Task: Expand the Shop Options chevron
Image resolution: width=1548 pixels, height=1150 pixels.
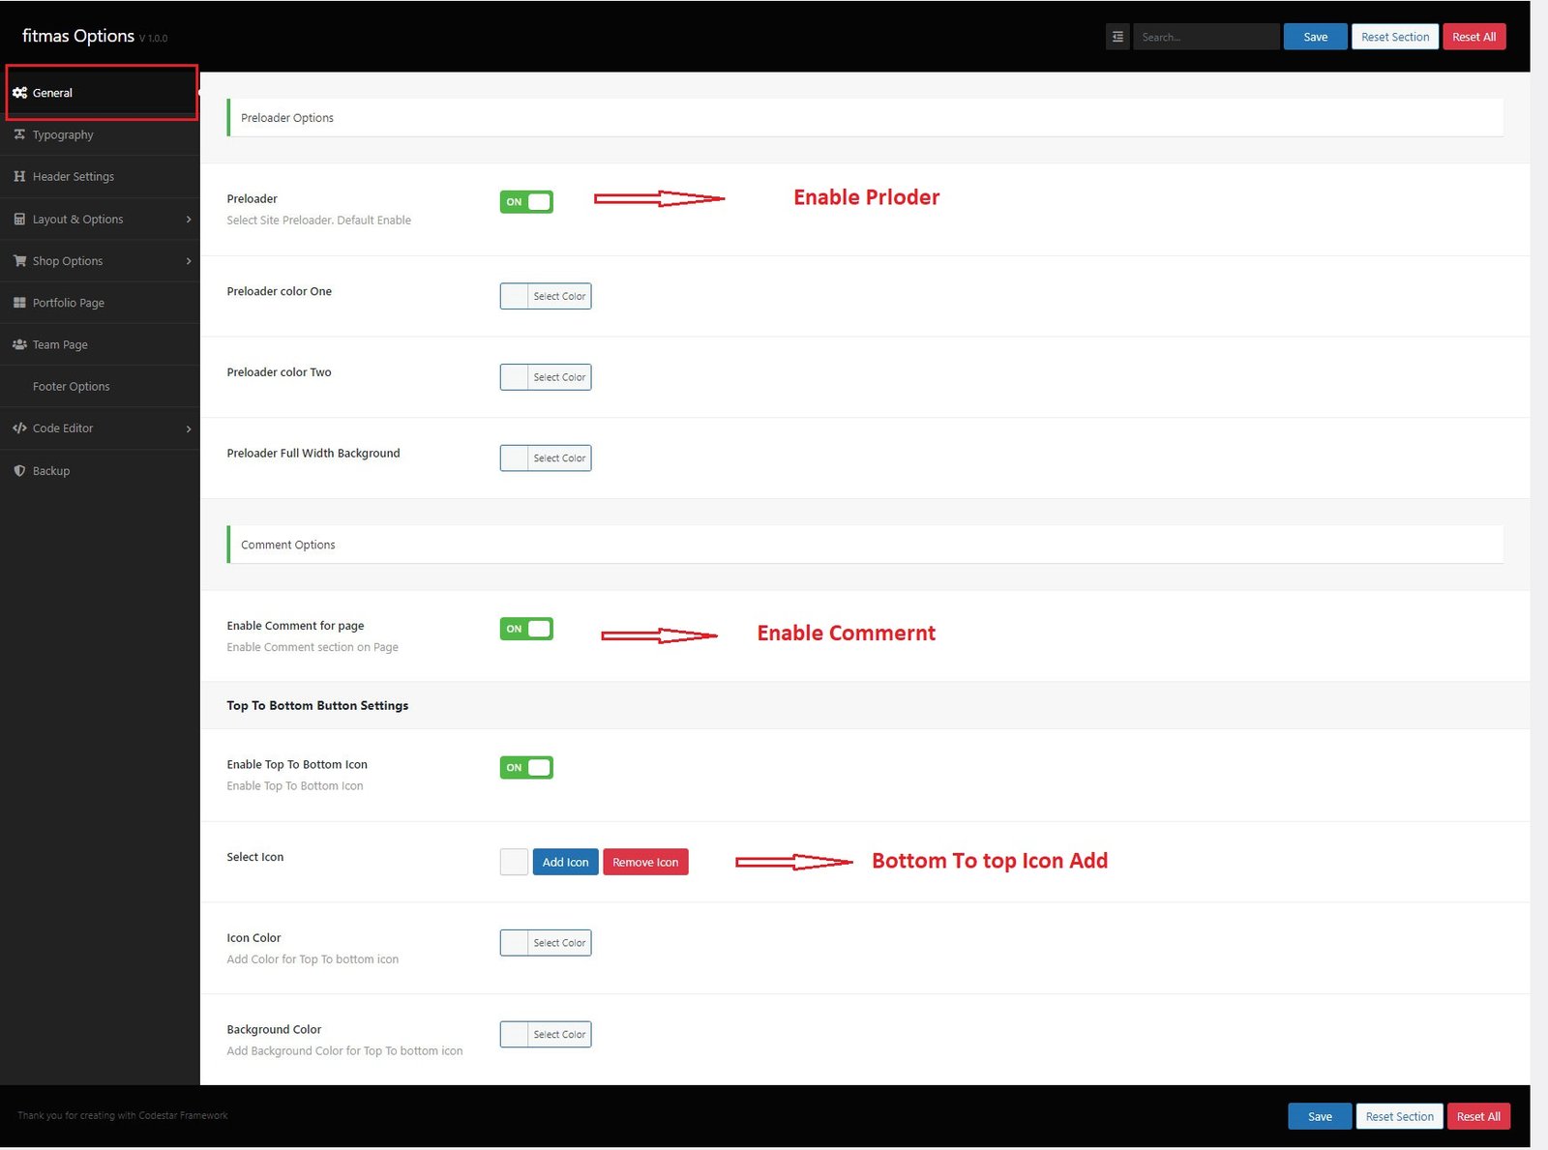Action: click(189, 261)
